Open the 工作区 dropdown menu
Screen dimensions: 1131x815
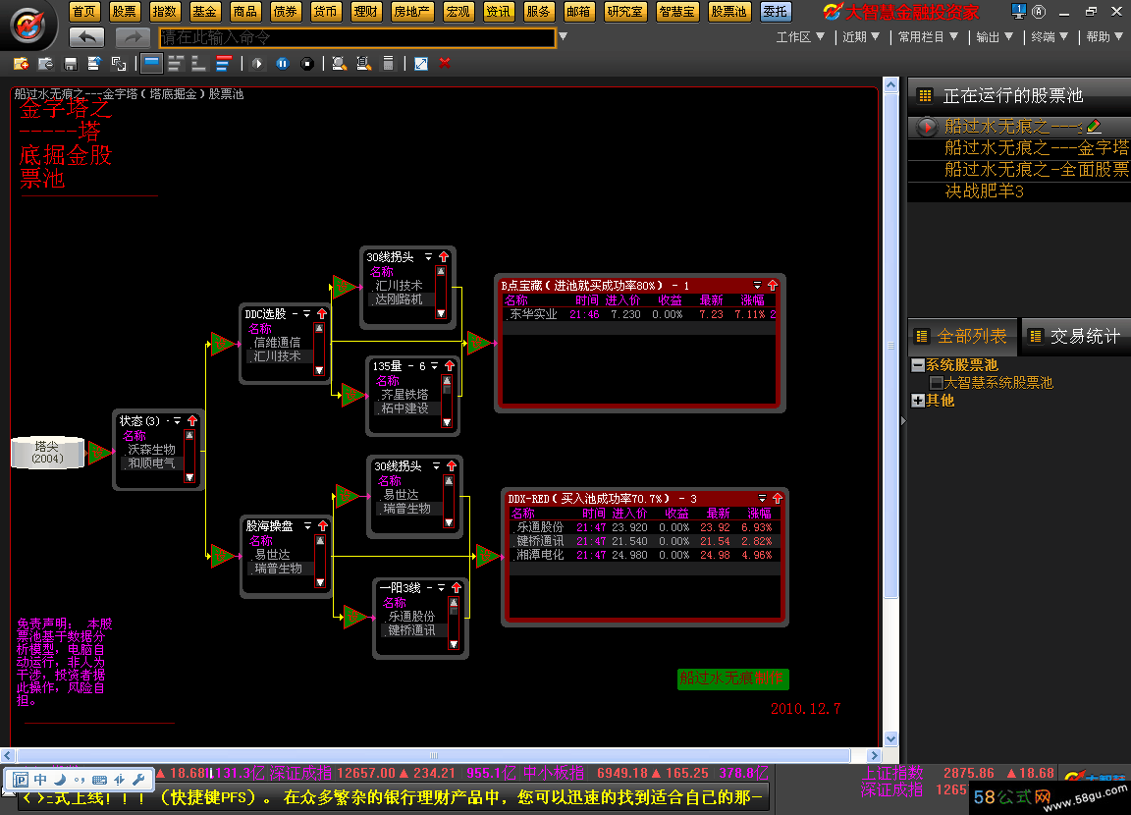(x=800, y=36)
